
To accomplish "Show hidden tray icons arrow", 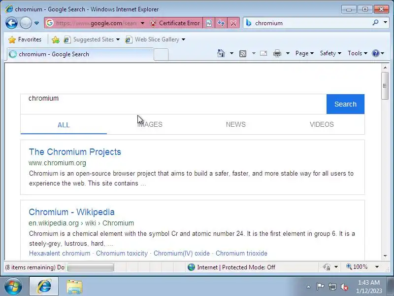I will point(309,287).
